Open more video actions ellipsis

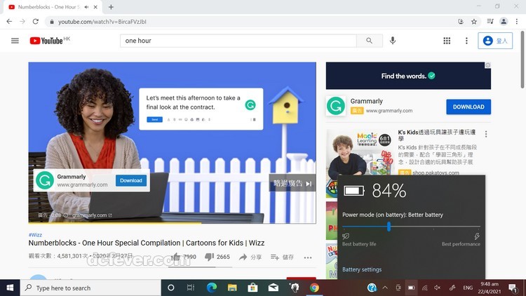pyautogui.click(x=308, y=257)
